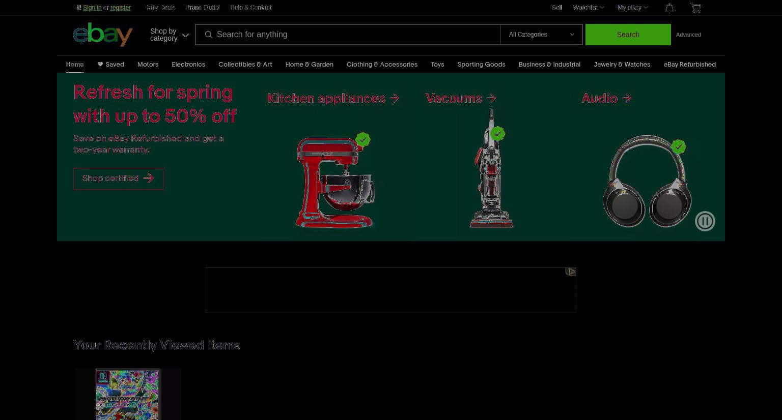Open the Toys category
Image resolution: width=782 pixels, height=420 pixels.
coord(437,65)
